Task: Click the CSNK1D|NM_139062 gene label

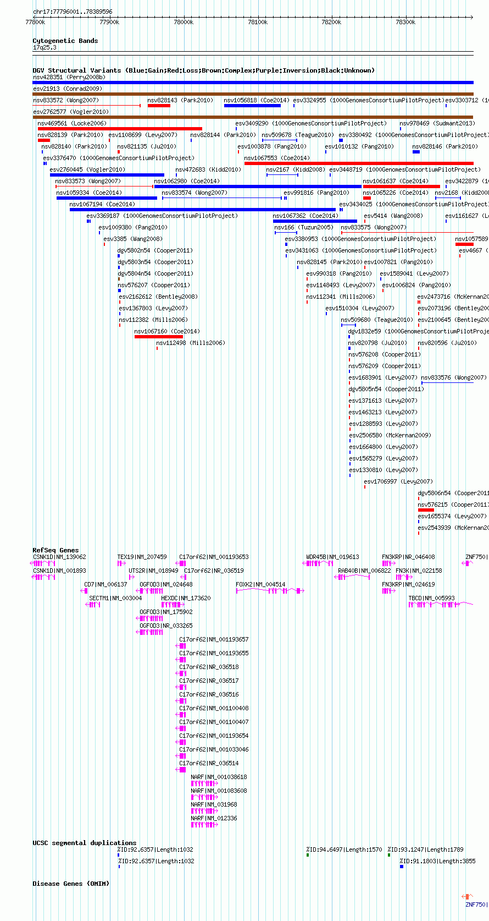Action: coord(59,557)
